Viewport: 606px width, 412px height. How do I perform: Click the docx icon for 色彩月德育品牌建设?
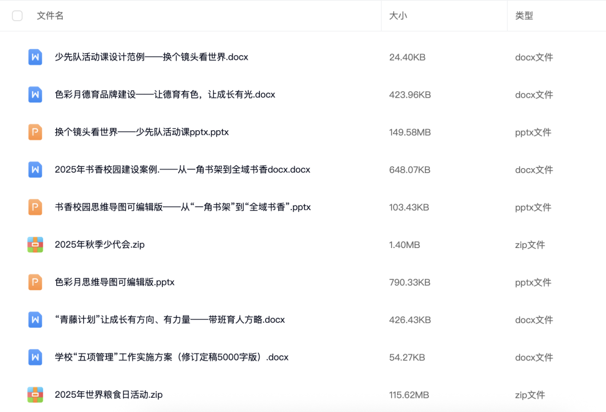(35, 95)
